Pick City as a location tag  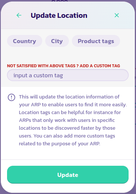pos(57,41)
